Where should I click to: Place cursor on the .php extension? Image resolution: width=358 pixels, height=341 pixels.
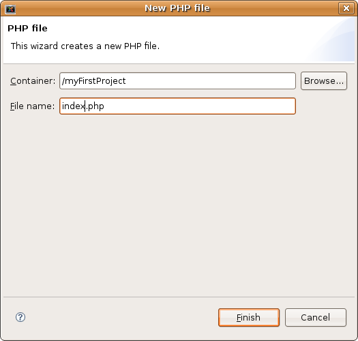pyautogui.click(x=95, y=106)
